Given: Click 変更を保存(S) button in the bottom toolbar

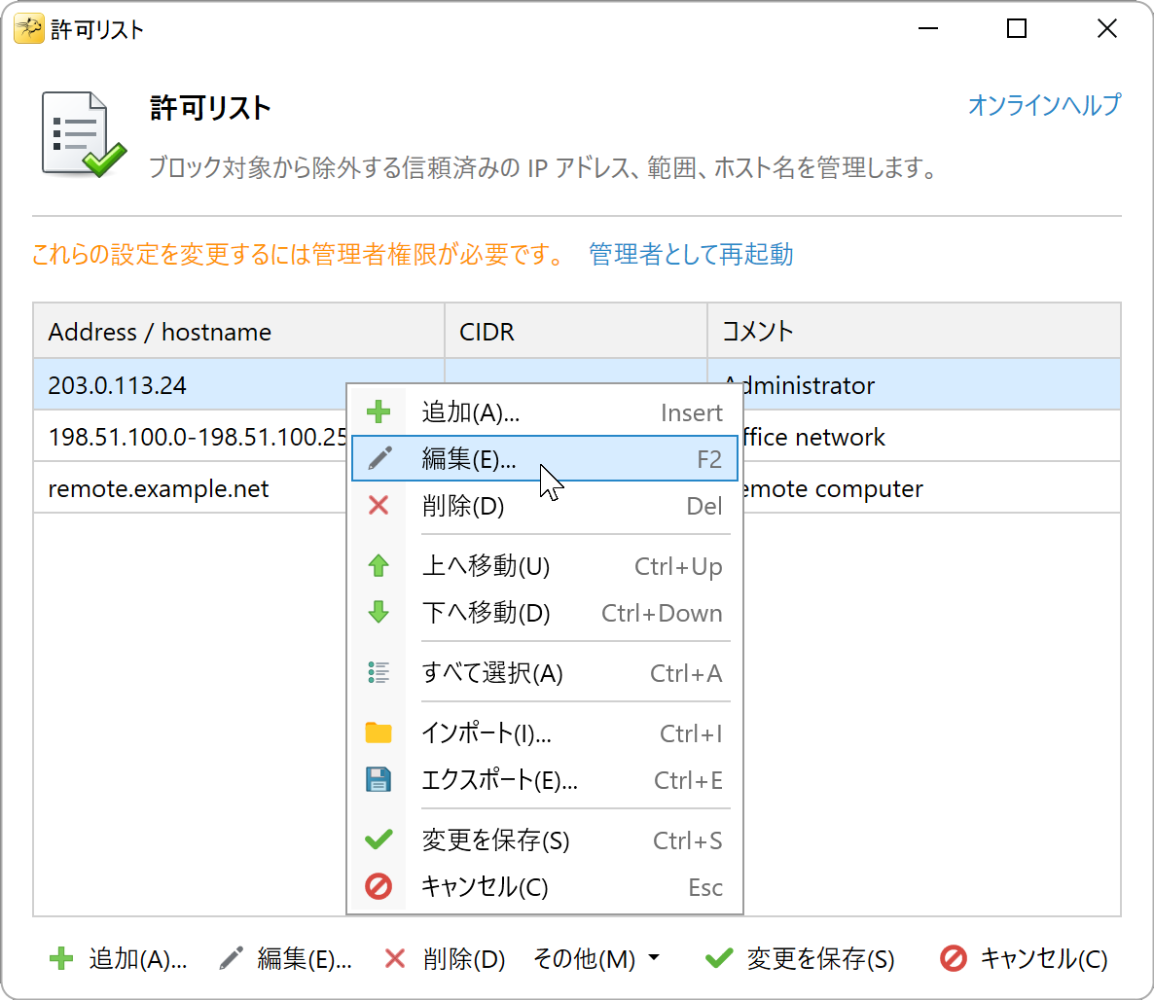Looking at the screenshot, I should tap(799, 959).
